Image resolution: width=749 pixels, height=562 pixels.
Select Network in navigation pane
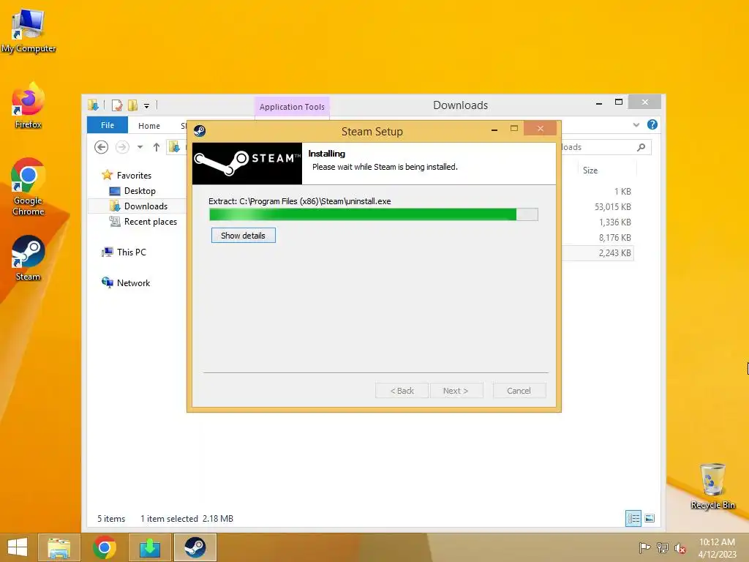pyautogui.click(x=133, y=283)
